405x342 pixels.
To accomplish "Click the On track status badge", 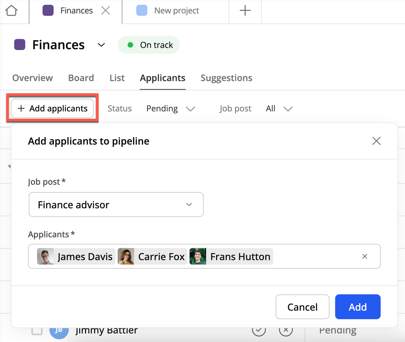I will point(149,45).
